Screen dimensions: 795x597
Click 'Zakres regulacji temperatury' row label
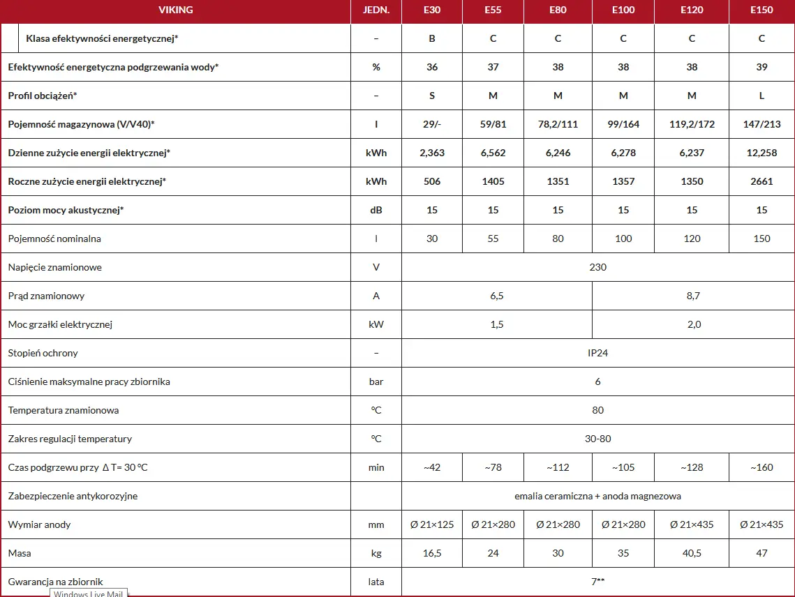pyautogui.click(x=70, y=439)
